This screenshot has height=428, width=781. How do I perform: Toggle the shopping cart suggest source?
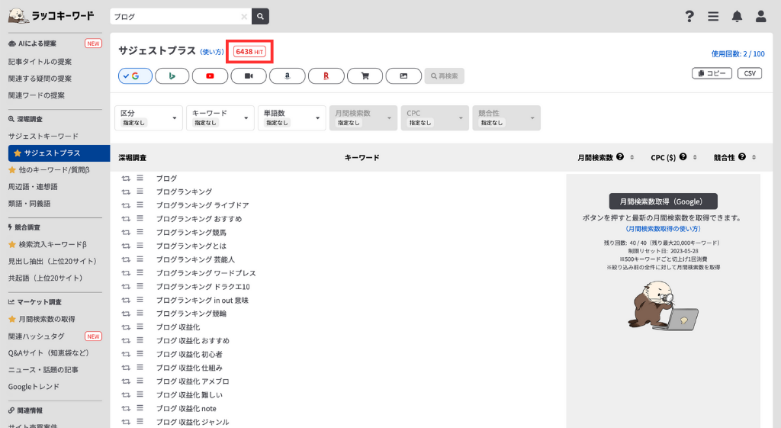tap(365, 76)
